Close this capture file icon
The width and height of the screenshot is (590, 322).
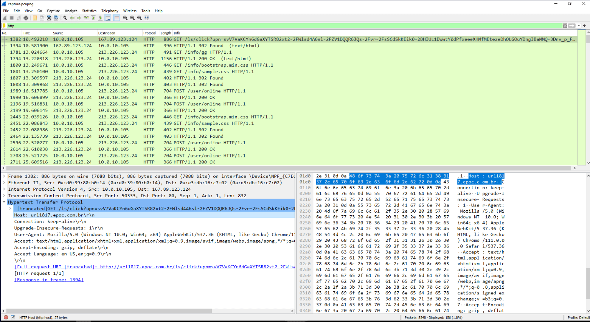pyautogui.click(x=49, y=18)
